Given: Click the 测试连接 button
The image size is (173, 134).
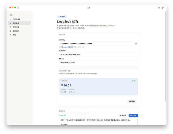Looking at the screenshot, I should pos(123,116).
